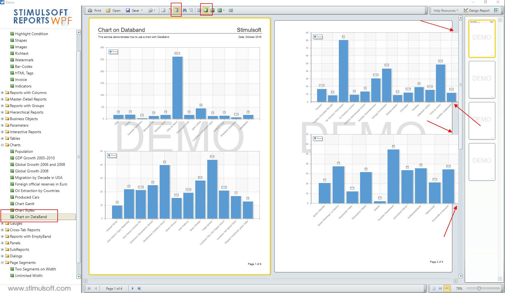Viewport: 505px width, 293px height.
Task: Click the Business Objects folder icon
Action: [7, 119]
